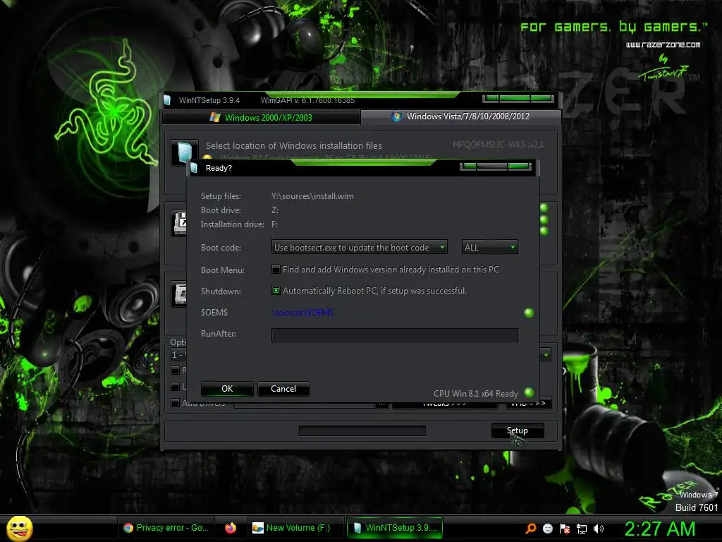Click the Windows XP flag tab icon
The image size is (722, 542).
pyautogui.click(x=215, y=117)
